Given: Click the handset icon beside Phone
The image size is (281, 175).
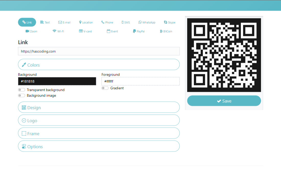Looking at the screenshot, I should tap(103, 22).
